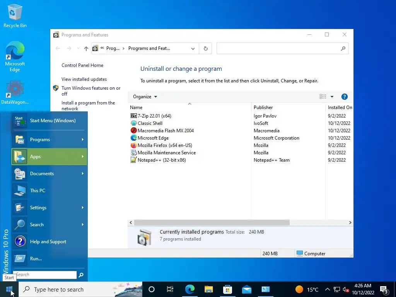
Task: Open the notification center icon
Action: (x=384, y=289)
